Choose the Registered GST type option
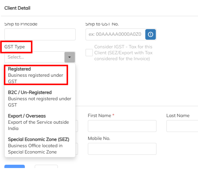The width and height of the screenshot is (198, 172). 35,75
